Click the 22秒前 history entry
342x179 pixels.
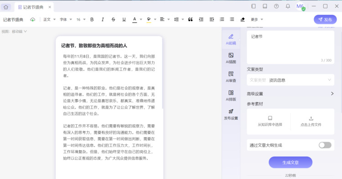(x=290, y=175)
